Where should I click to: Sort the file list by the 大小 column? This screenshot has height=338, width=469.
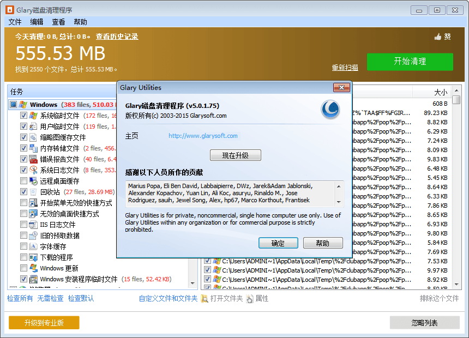point(440,92)
